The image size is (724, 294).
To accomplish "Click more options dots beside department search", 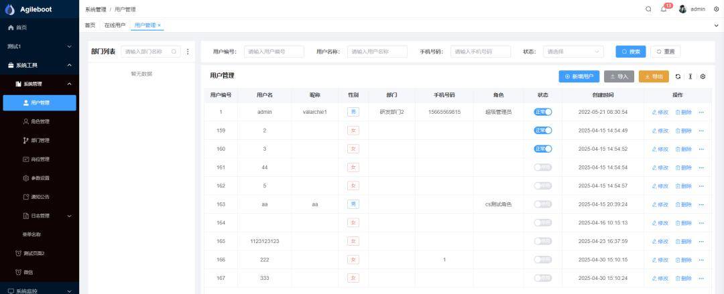I will pyautogui.click(x=188, y=52).
